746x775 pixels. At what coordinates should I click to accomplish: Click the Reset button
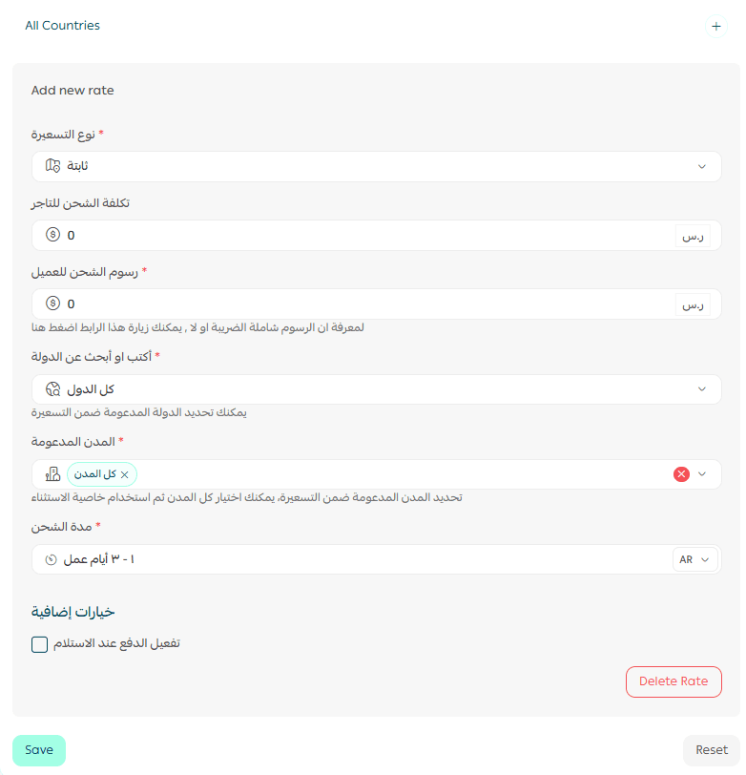[711, 750]
